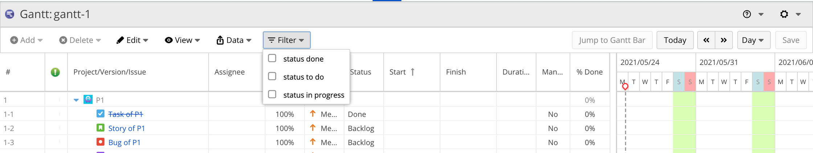The image size is (813, 153).
Task: Jump to next period with double-right arrows
Action: pyautogui.click(x=723, y=40)
